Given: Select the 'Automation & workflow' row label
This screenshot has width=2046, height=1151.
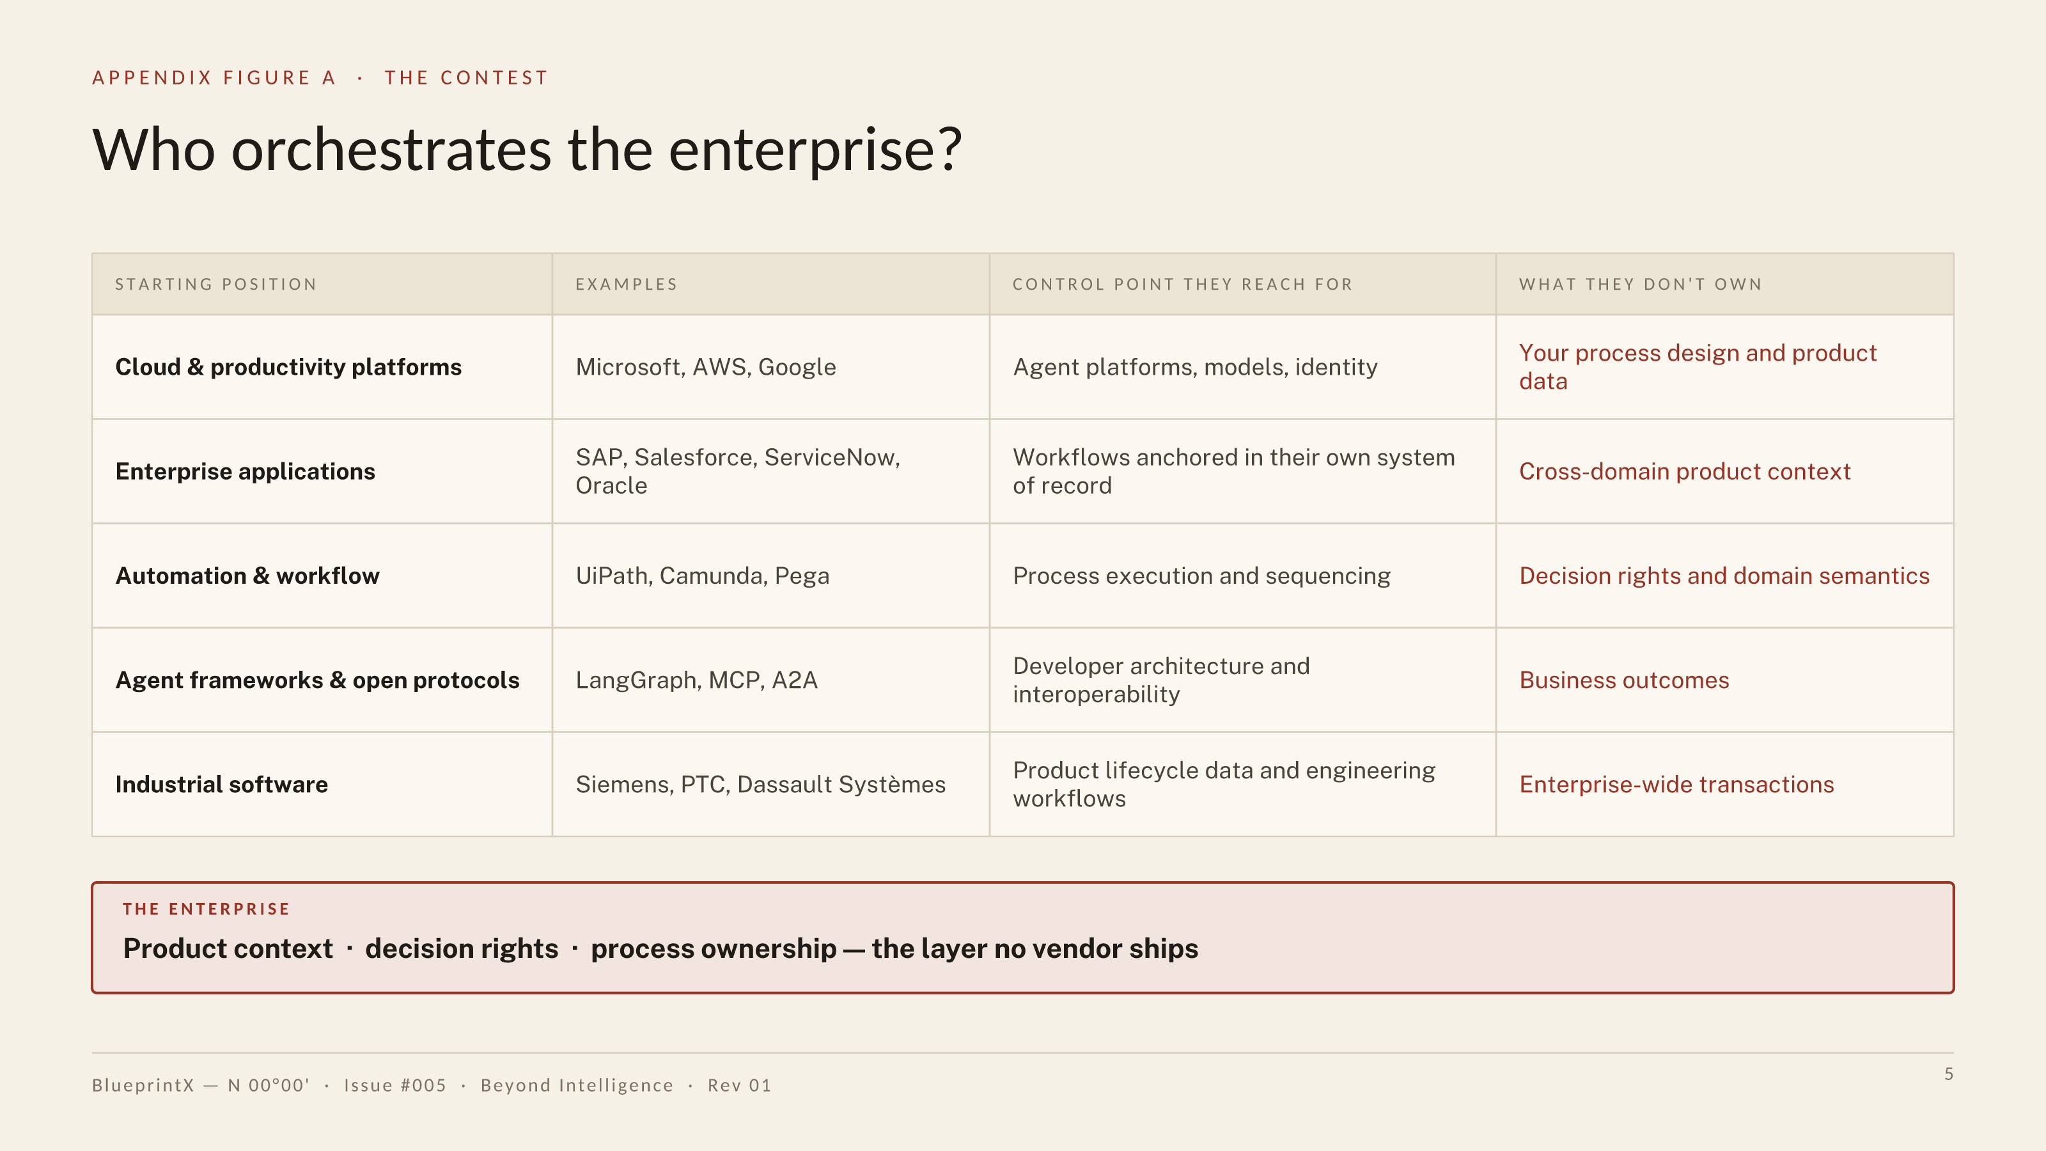Looking at the screenshot, I should point(247,575).
